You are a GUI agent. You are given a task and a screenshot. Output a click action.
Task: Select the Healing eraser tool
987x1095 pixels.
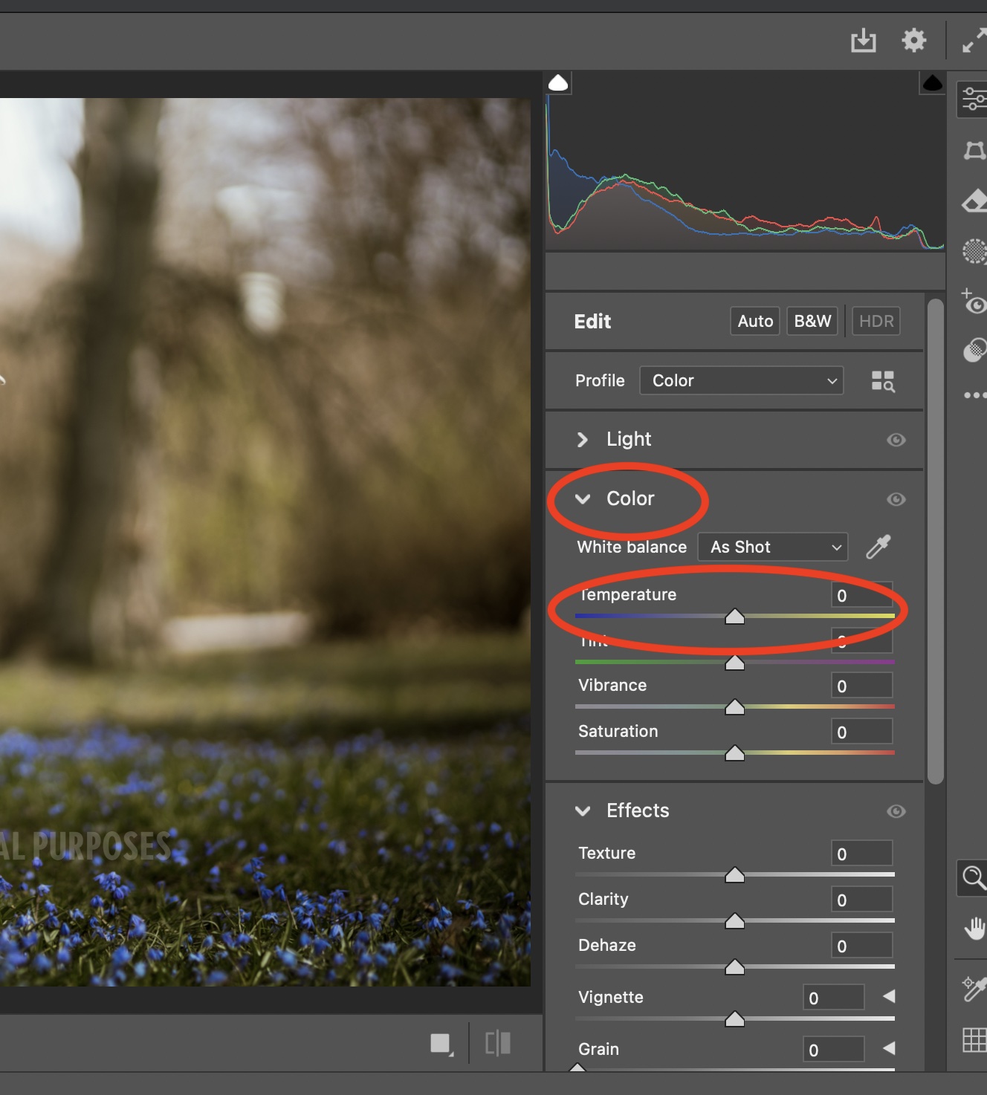[974, 201]
